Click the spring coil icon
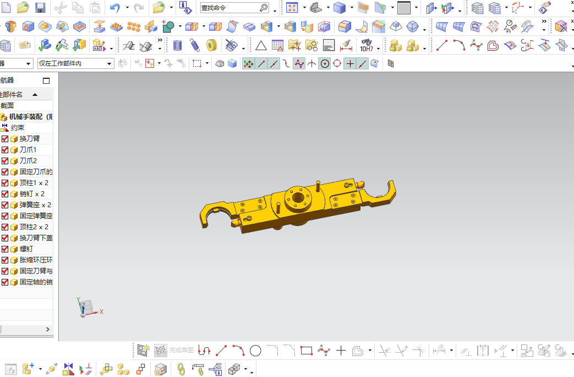 [x=194, y=46]
